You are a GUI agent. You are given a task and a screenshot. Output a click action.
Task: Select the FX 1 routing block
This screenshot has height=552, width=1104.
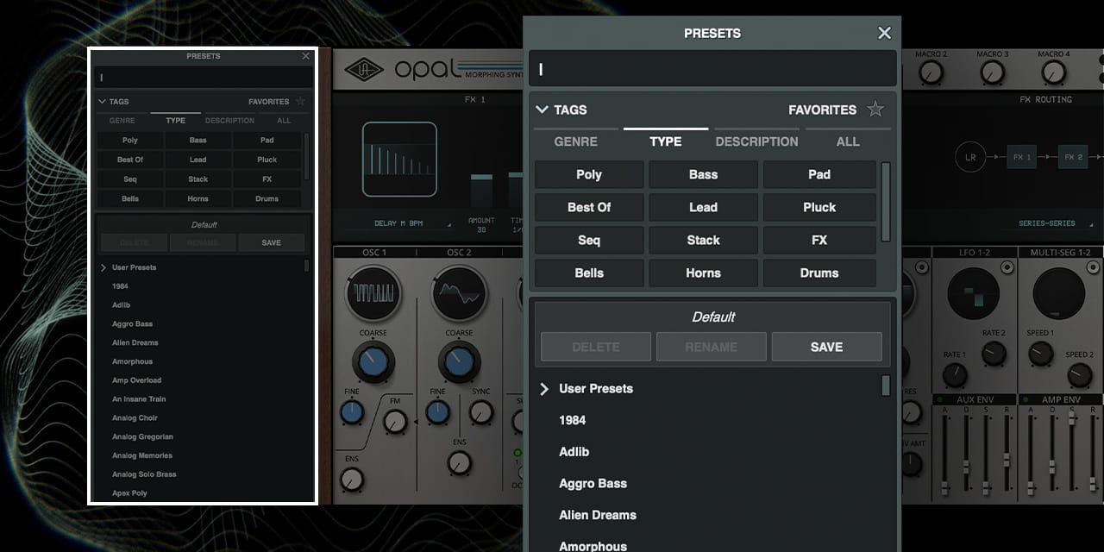pos(1022,157)
